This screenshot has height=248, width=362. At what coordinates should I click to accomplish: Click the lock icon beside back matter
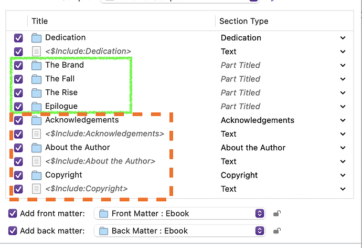coord(276,231)
